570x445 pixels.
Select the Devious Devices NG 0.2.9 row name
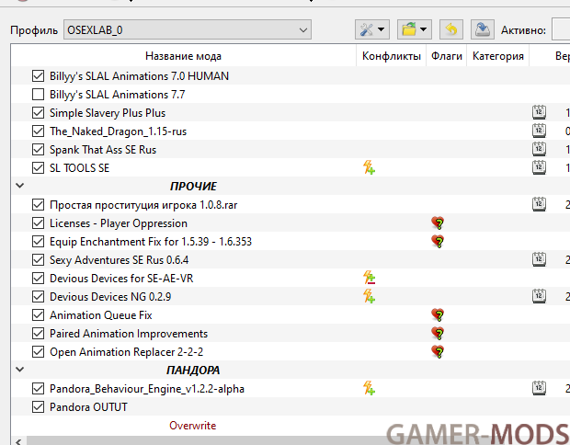[110, 297]
